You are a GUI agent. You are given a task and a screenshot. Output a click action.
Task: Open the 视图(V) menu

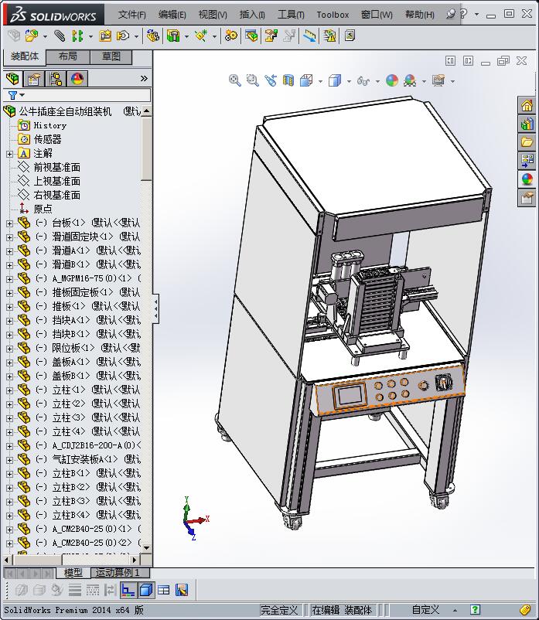(x=213, y=15)
